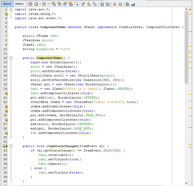Toggle Highlight Search icon in toolbar

pyautogui.click(x=70, y=4)
